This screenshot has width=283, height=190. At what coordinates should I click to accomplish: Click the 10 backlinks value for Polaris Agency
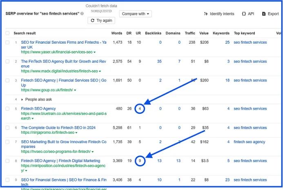159,180
